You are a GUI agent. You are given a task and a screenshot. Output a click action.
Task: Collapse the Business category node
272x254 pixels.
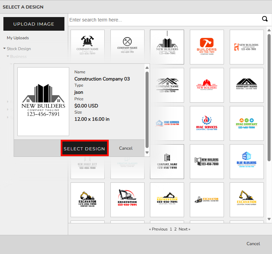(8, 57)
